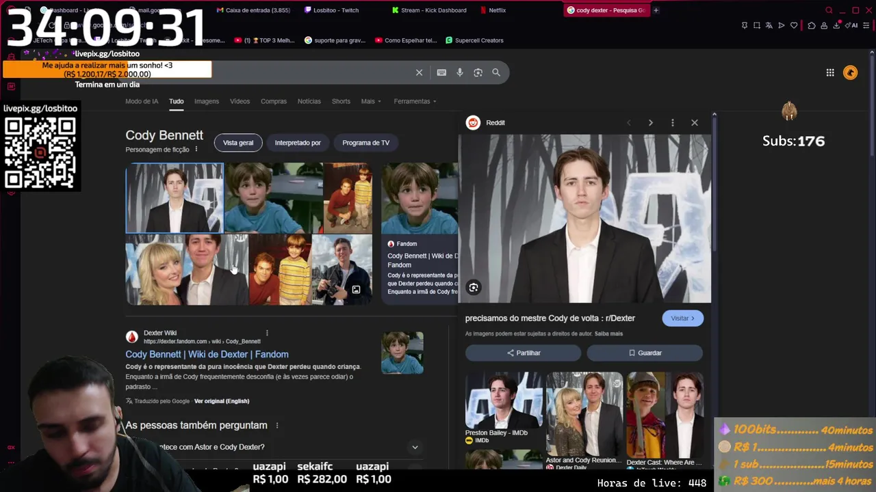Open the Cody Bennett knowledge panel options
This screenshot has width=876, height=492.
196,150
